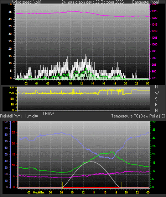Select the 1000 barometer scale value
The height and width of the screenshot is (197, 166).
coord(154,44)
